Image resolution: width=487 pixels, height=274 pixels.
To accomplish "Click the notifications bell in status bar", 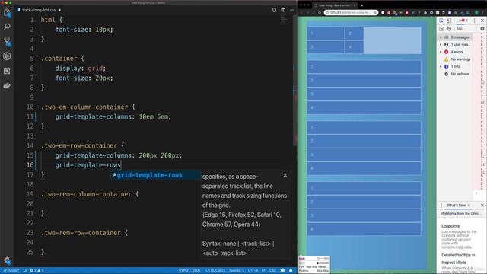I will tap(291, 271).
